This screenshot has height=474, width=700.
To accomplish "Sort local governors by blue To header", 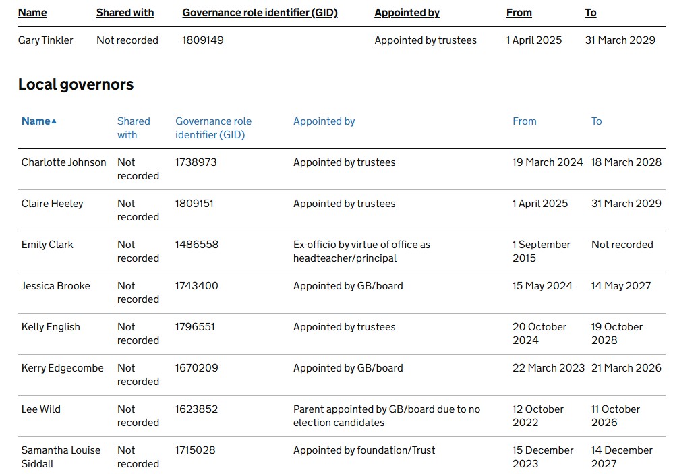I will coord(596,121).
